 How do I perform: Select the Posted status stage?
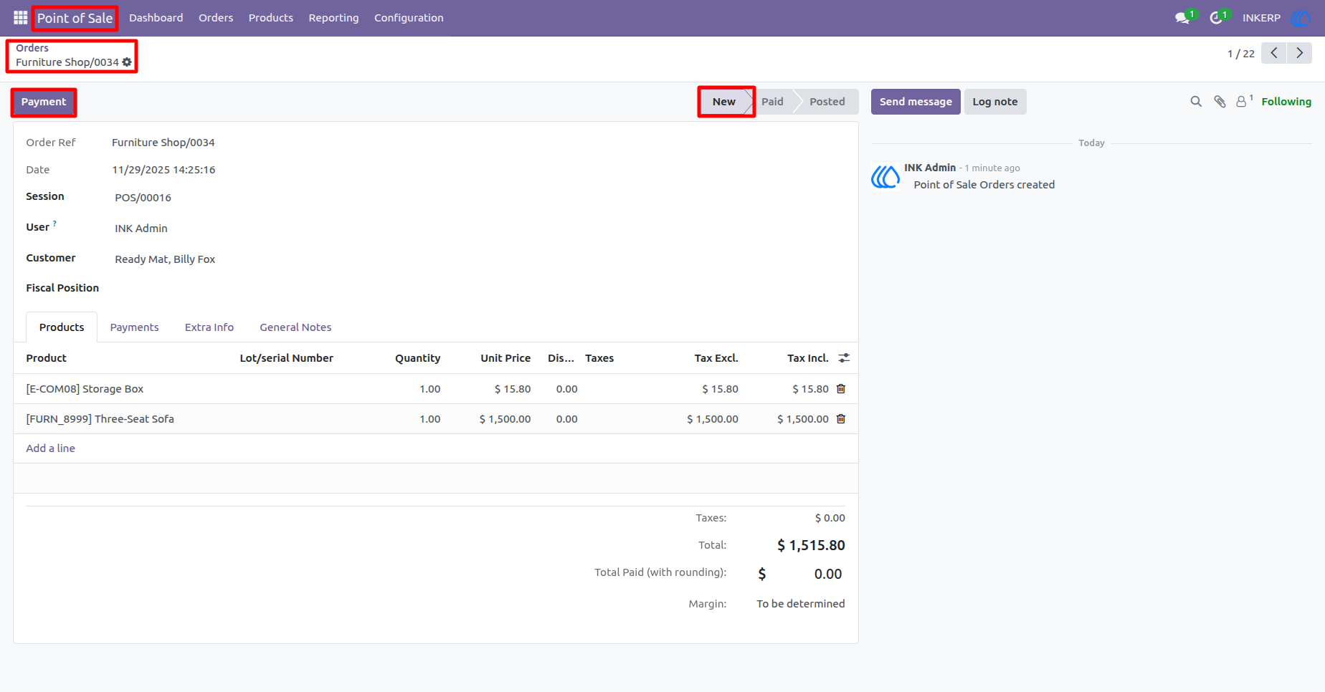[827, 102]
